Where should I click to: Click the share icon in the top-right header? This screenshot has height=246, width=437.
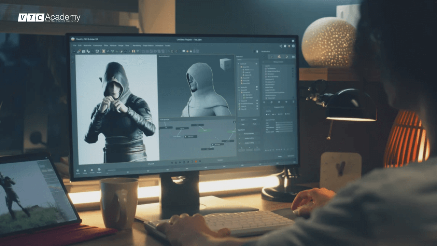(x=281, y=46)
